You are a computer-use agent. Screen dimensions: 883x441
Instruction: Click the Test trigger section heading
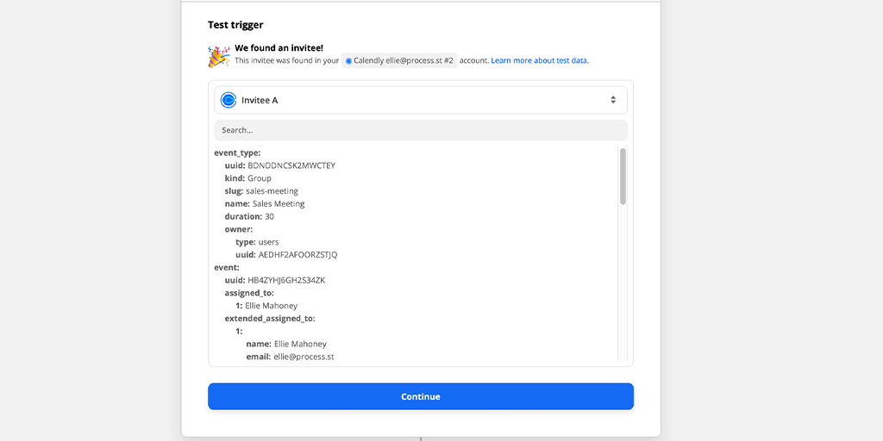(235, 25)
